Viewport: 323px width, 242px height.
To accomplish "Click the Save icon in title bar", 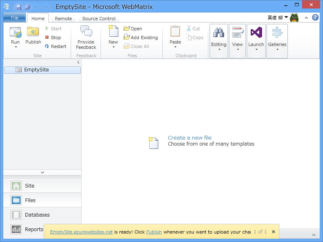I will click(x=19, y=7).
